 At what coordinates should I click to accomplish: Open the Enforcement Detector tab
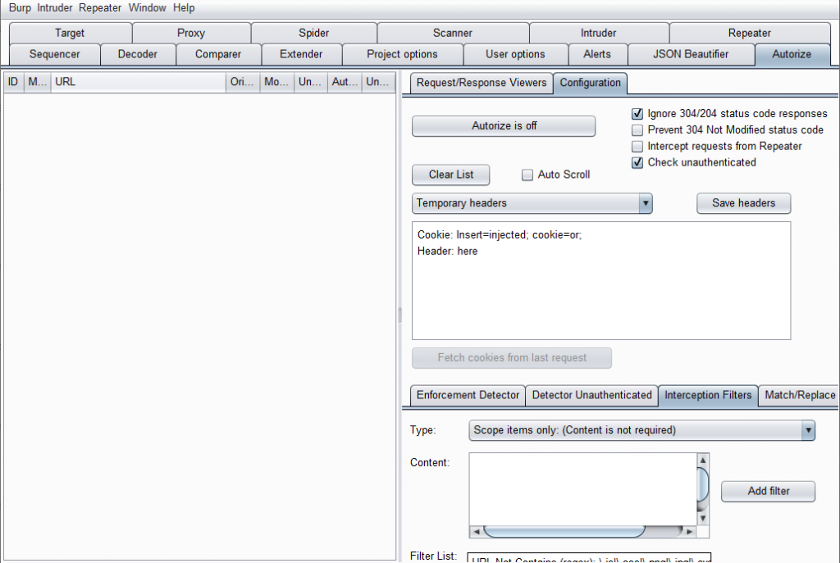pos(468,396)
